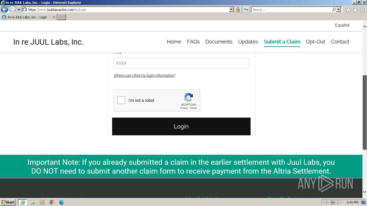This screenshot has width=367, height=206.
Task: Open the Contact menu item
Action: [340, 42]
